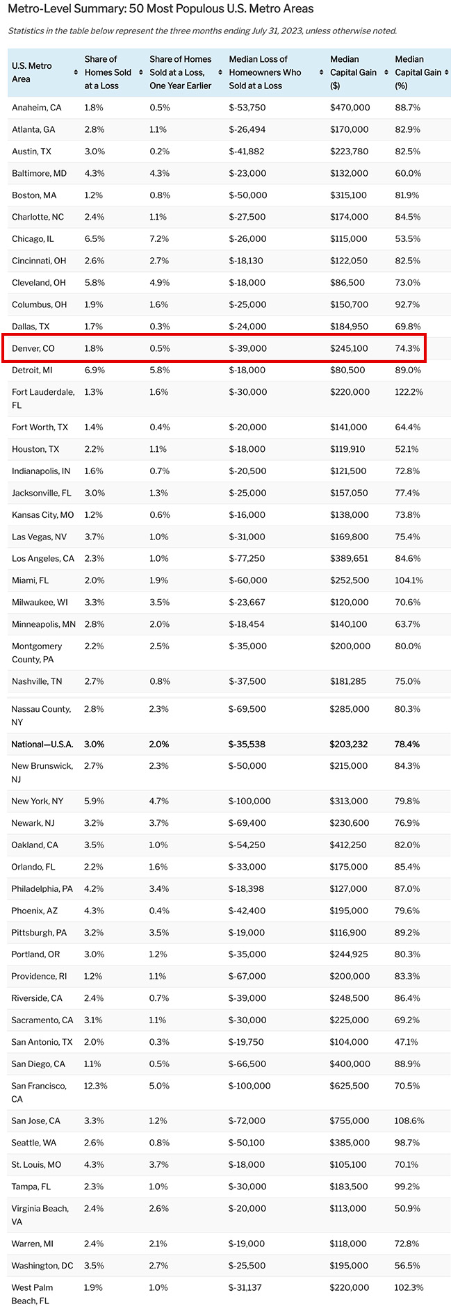
Task: Click the Share of Homes Sold at a Loss sort arrows
Action: (141, 72)
